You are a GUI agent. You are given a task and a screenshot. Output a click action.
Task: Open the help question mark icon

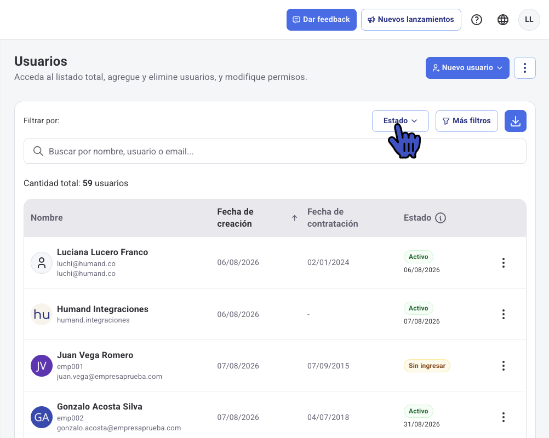pyautogui.click(x=477, y=20)
